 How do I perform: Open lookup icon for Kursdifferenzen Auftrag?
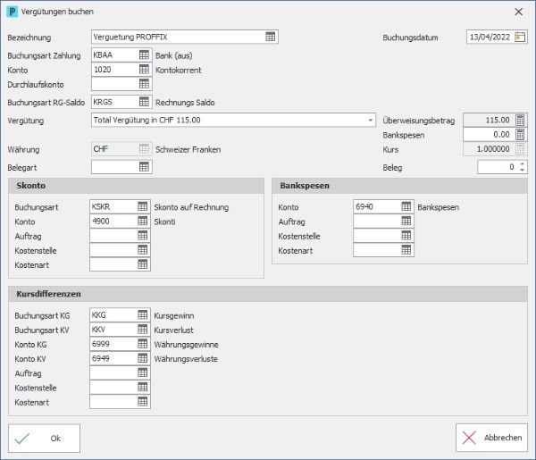[143, 372]
